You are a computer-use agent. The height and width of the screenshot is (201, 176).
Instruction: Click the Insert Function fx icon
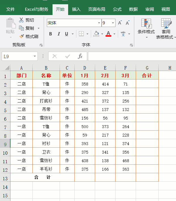click(80, 56)
